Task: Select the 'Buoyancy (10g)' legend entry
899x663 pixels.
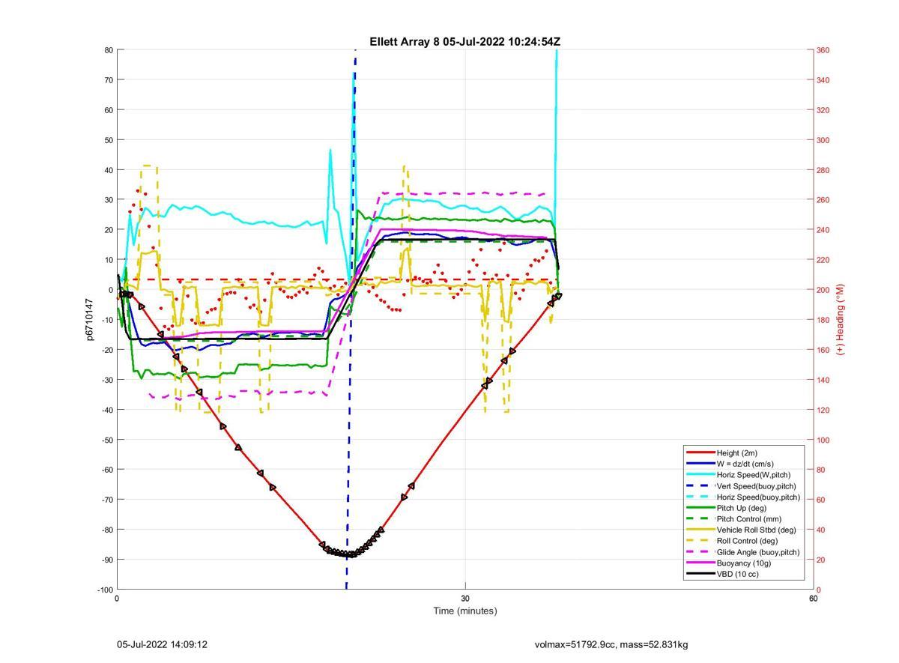Action: tap(743, 563)
